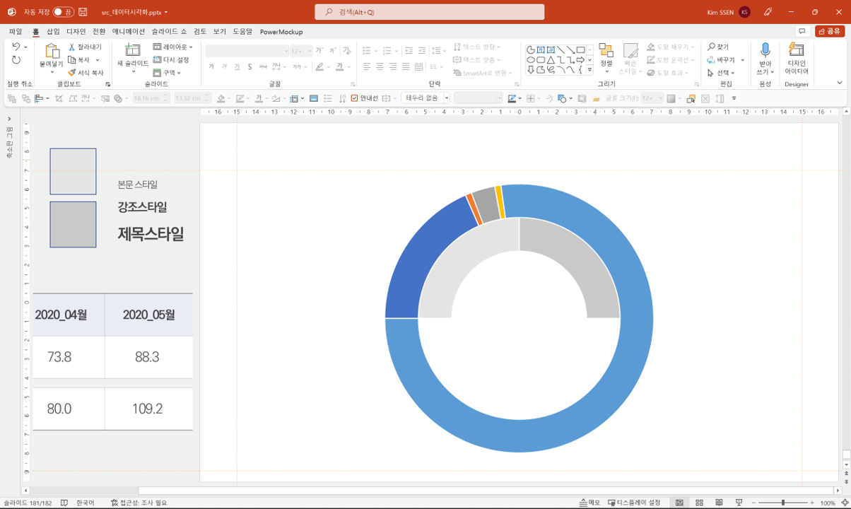This screenshot has width=851, height=509.
Task: Open Design Ideas (디자인 아이디어)
Action: pos(797,58)
